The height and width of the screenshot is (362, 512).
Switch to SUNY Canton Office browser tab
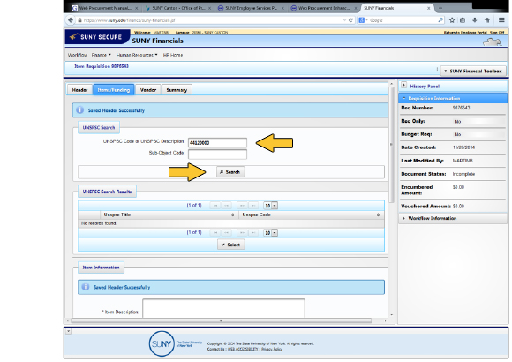click(178, 8)
